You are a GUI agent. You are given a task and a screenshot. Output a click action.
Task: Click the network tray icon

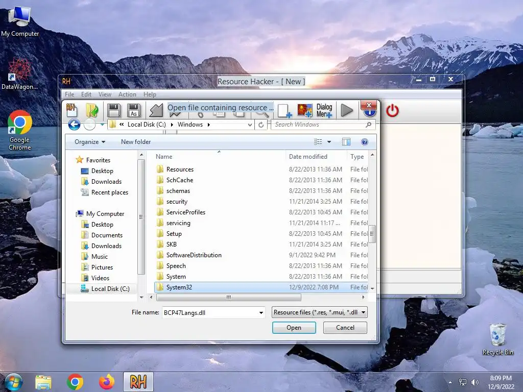click(x=463, y=382)
